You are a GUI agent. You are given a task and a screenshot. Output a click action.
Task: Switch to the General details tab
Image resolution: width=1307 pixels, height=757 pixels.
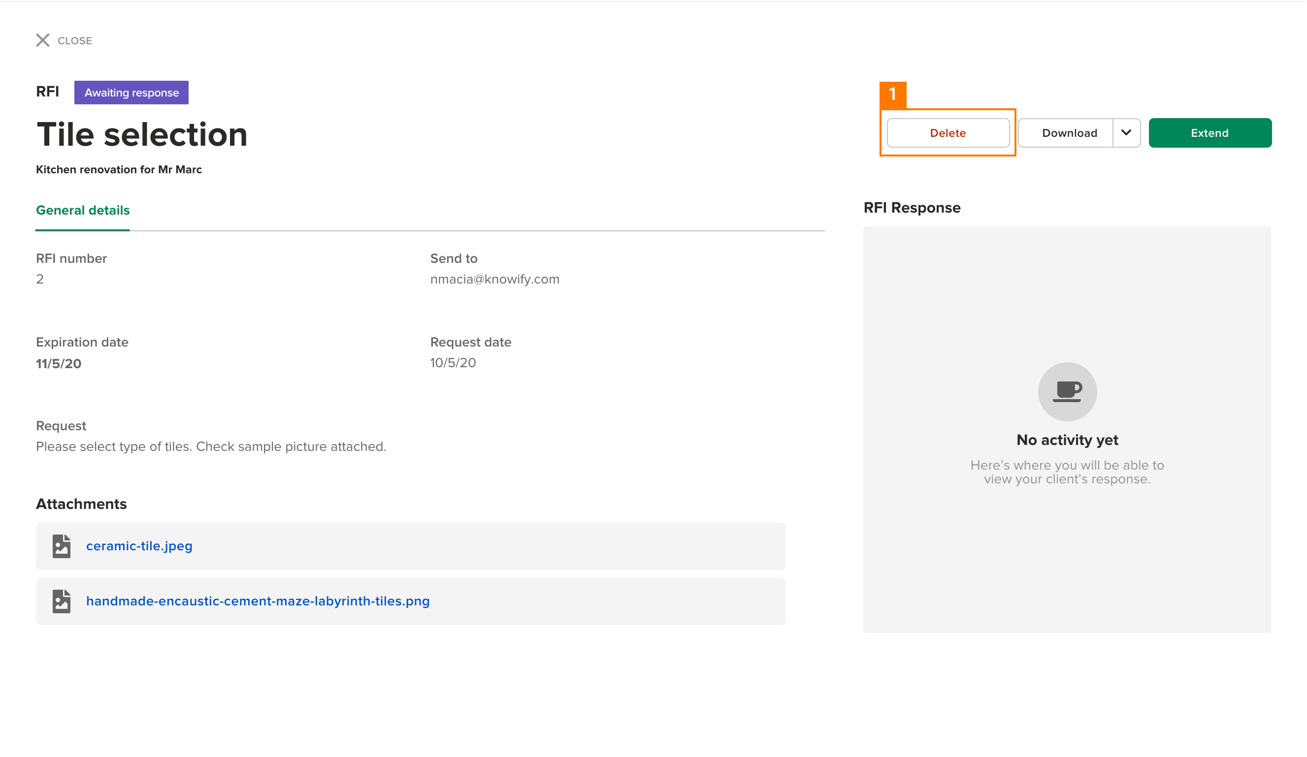tap(82, 211)
